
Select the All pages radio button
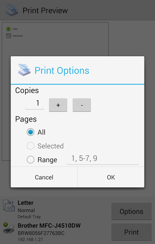[x=31, y=132]
